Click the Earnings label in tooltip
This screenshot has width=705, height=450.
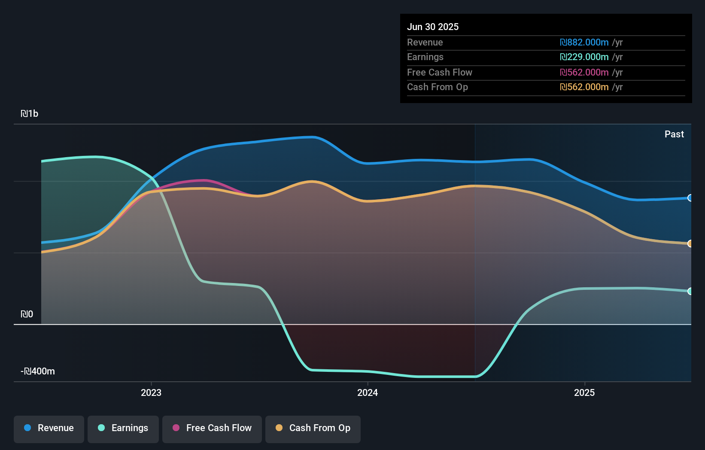tap(425, 57)
